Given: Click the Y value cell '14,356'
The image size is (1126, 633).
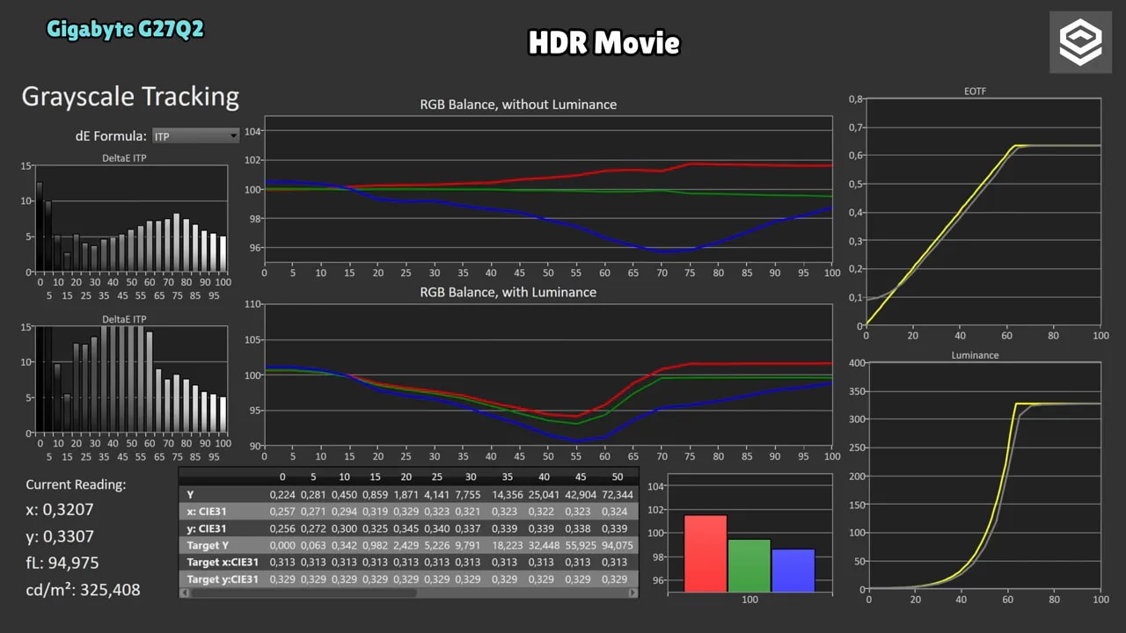Looking at the screenshot, I should (x=508, y=495).
